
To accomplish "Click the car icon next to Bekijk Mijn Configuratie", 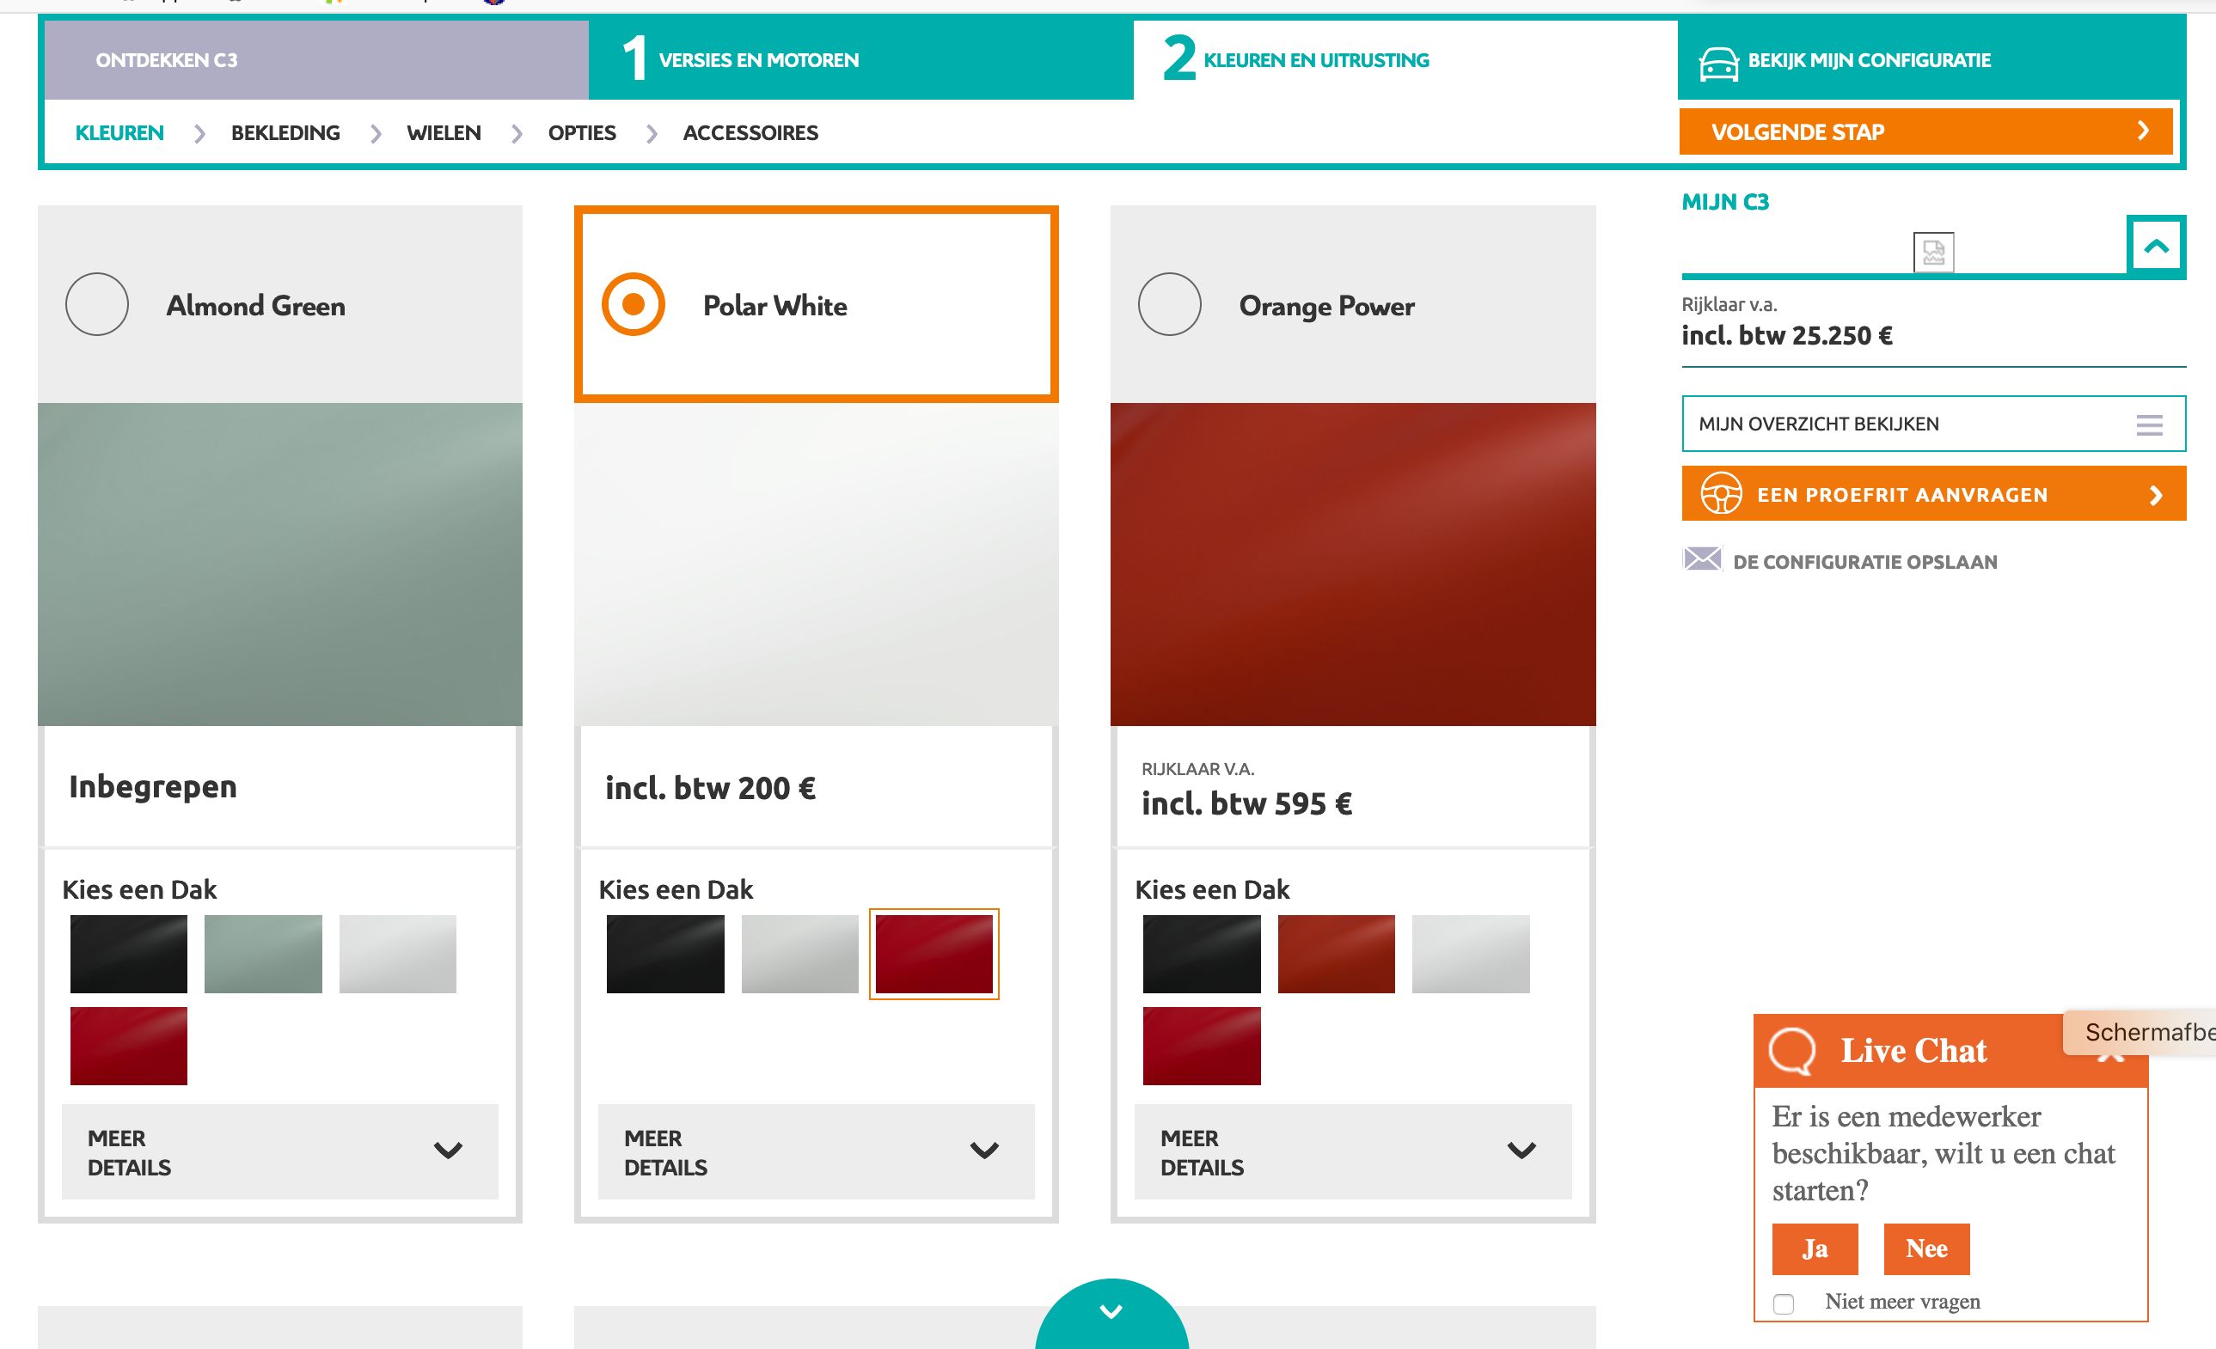I will [1718, 60].
